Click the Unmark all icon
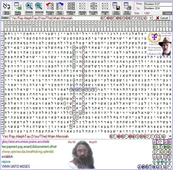The image size is (173, 170). click(105, 6)
